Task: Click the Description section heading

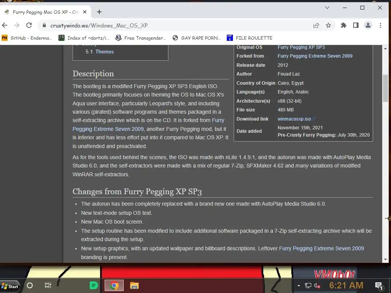Action: (x=93, y=74)
